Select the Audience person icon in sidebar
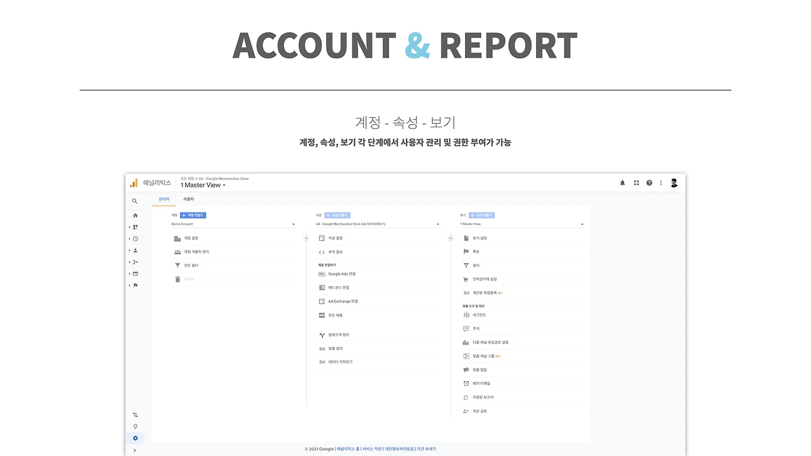The image size is (811, 456). [x=135, y=250]
